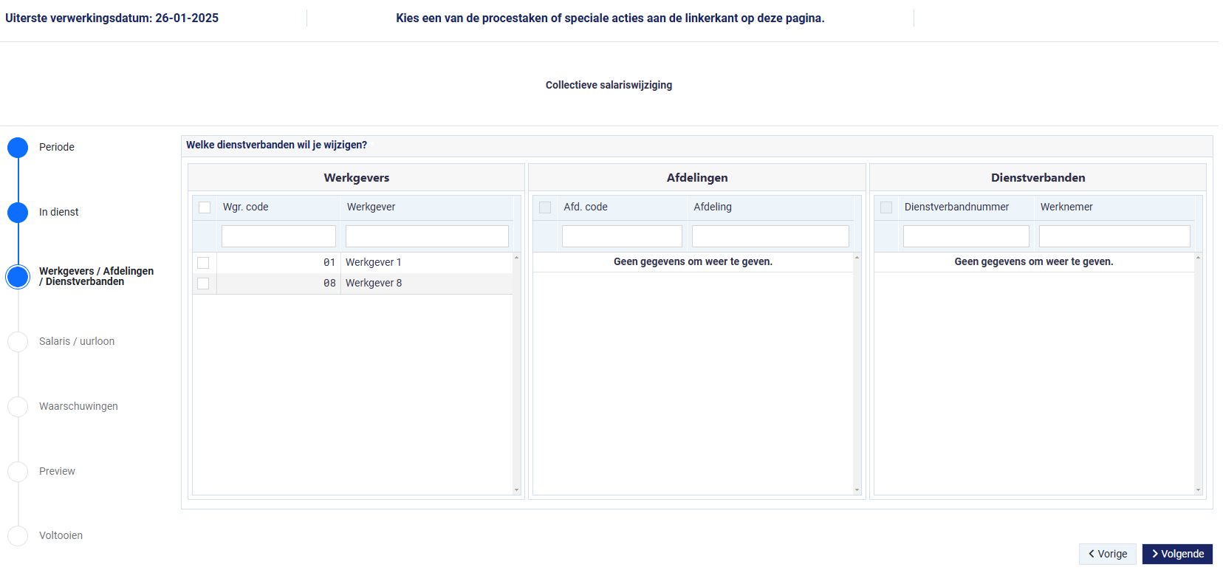Click the 01 employer code cell
The image size is (1223, 587).
[x=278, y=263]
